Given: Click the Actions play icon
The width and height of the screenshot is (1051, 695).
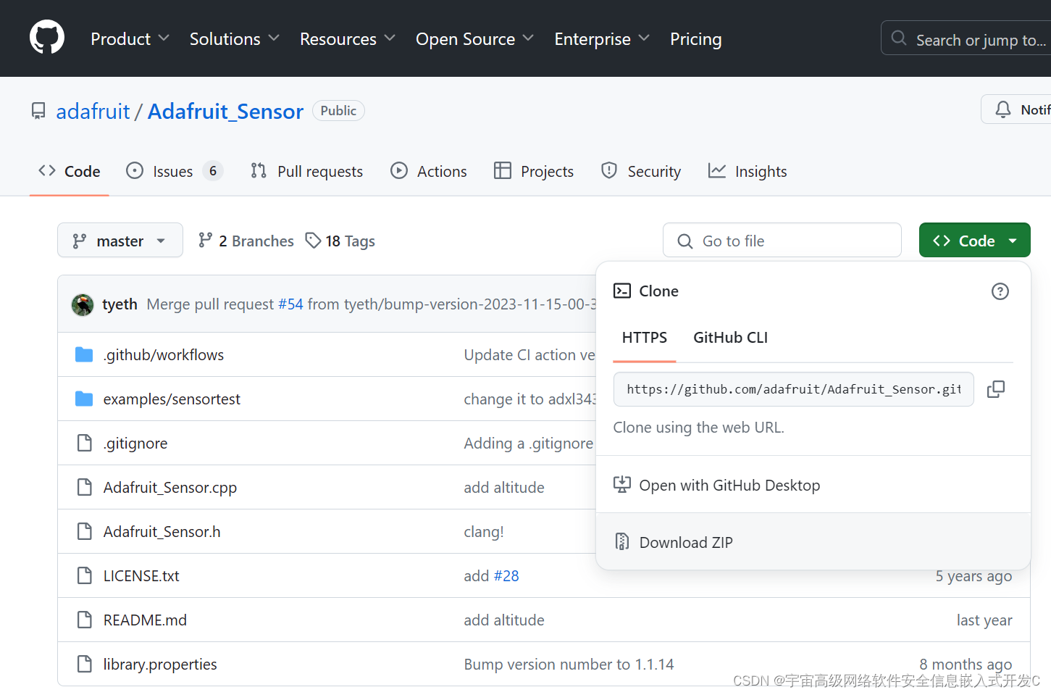Looking at the screenshot, I should point(399,171).
